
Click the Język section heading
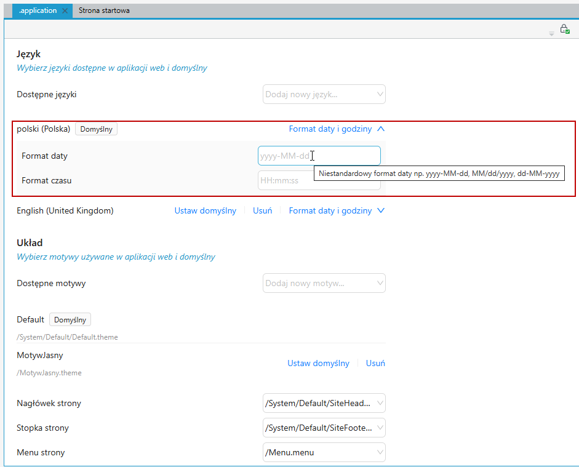tap(28, 54)
